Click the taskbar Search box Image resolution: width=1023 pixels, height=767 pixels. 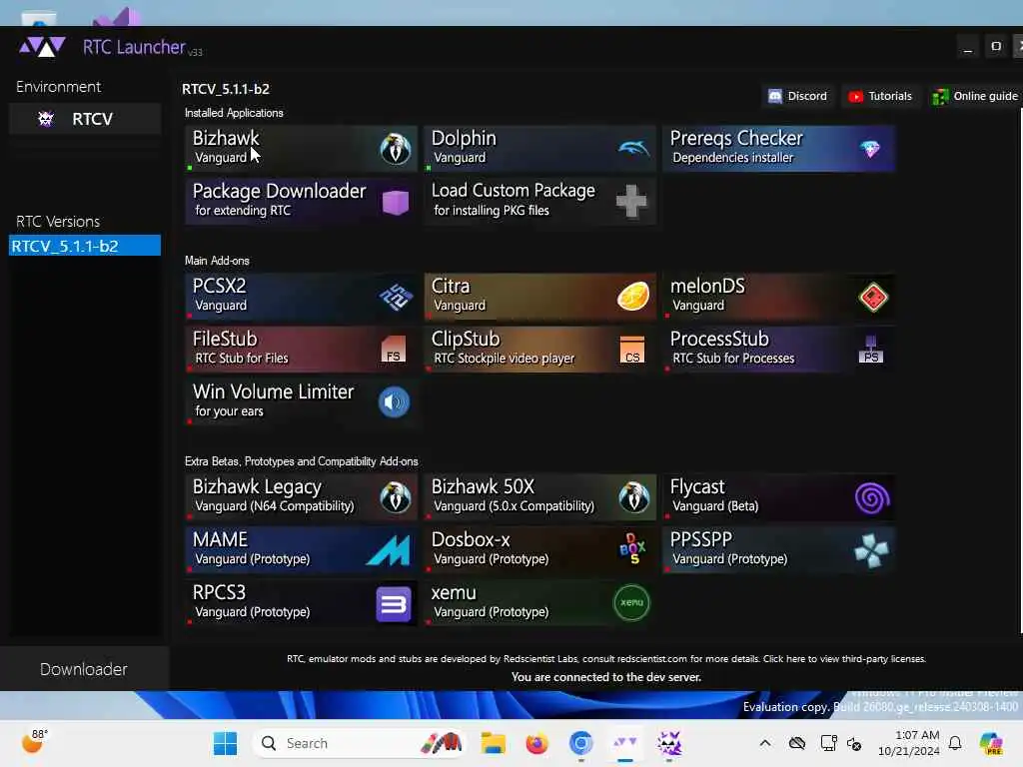[x=359, y=743]
